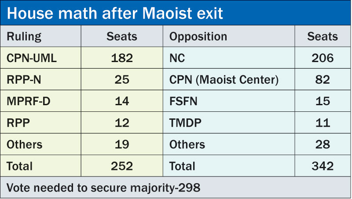Click the 82 seats value

coord(322,80)
